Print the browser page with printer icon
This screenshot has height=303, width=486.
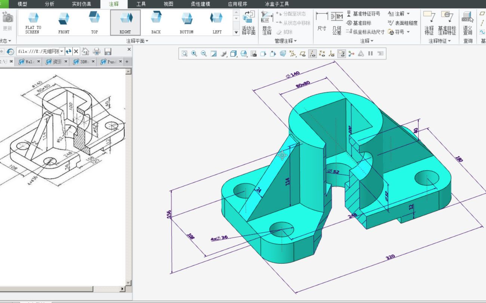point(97,51)
